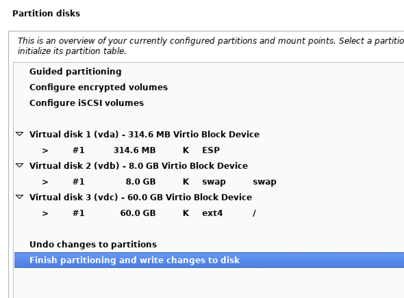The image size is (404, 298).
Task: Select Guided partitioning option
Action: 75,71
